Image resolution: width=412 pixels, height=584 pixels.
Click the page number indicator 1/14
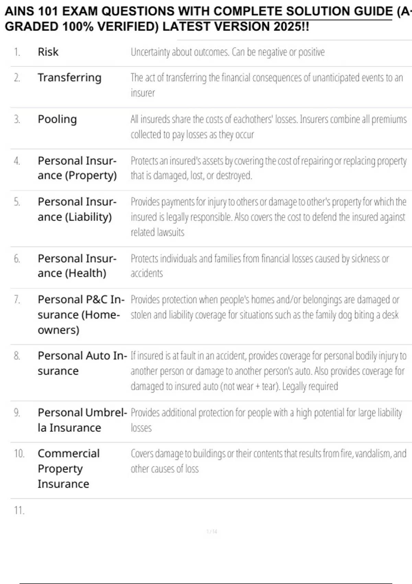212,531
